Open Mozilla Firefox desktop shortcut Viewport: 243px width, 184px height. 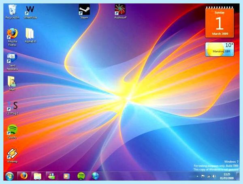click(x=12, y=37)
